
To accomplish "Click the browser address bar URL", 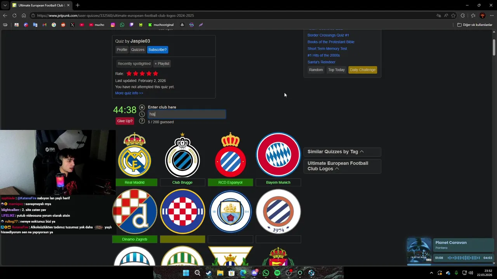I will (115, 15).
